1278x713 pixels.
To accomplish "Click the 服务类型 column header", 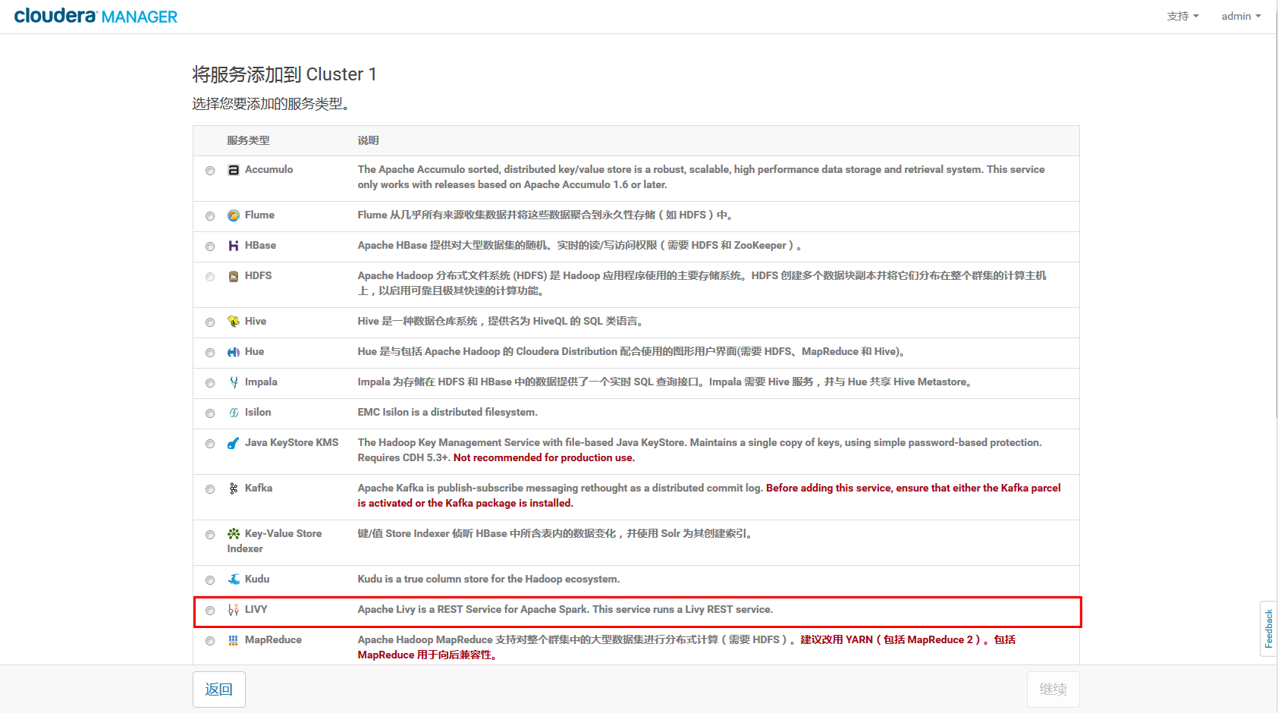I will point(248,140).
